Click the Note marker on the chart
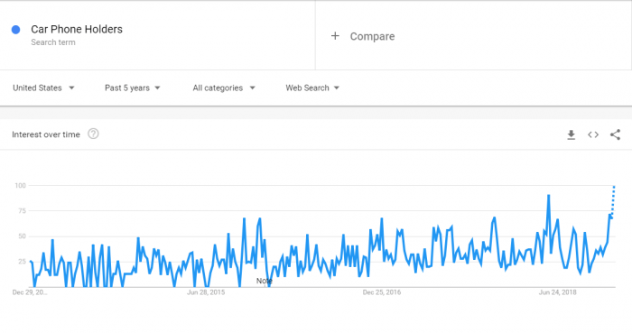 coord(264,281)
